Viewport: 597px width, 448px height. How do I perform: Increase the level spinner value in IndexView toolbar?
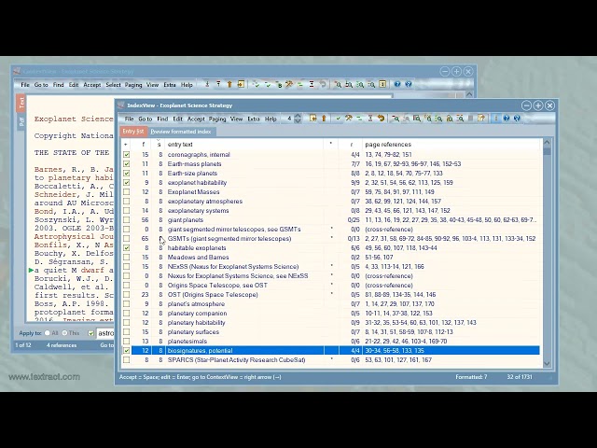298,116
